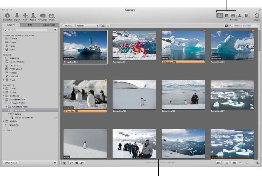Click the Projects back button
Screen dimensions: 262x176
click(68, 26)
